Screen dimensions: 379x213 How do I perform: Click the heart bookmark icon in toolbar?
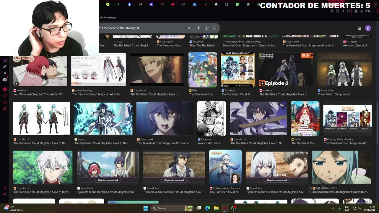(348, 11)
